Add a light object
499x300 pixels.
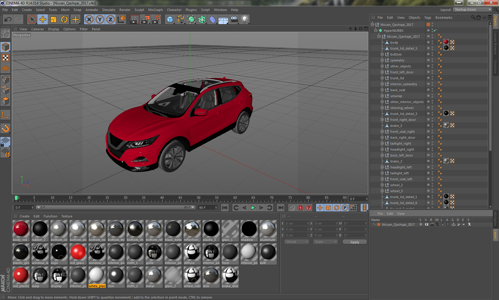[245, 20]
